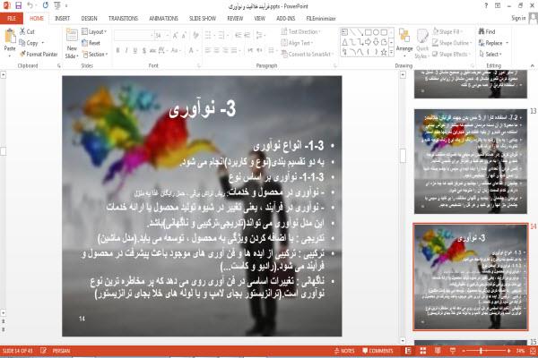Viewport: 538px width, 358px height.
Task: Expand the font name dropdown
Action: (x=152, y=35)
